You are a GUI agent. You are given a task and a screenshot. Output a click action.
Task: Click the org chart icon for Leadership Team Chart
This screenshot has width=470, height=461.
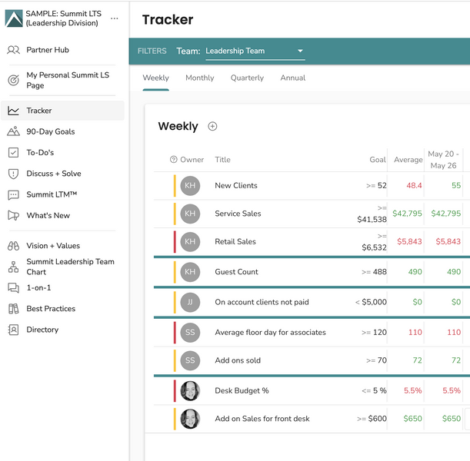point(14,267)
